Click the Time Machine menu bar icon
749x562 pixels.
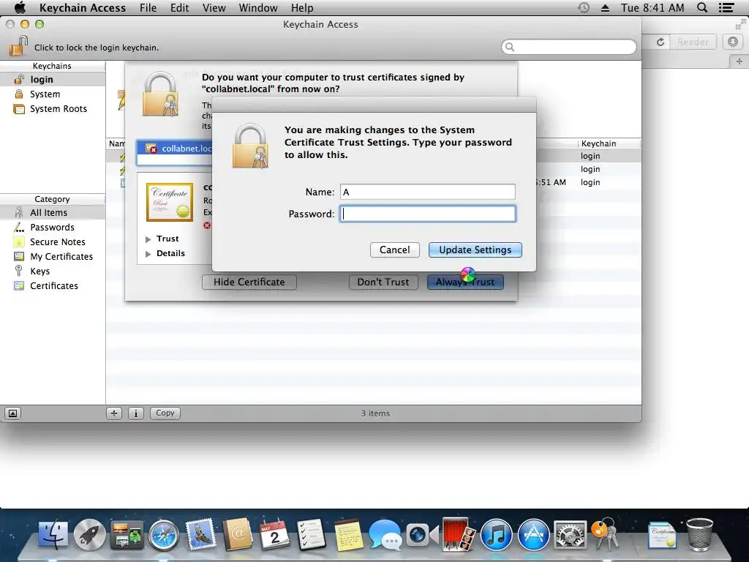click(583, 7)
